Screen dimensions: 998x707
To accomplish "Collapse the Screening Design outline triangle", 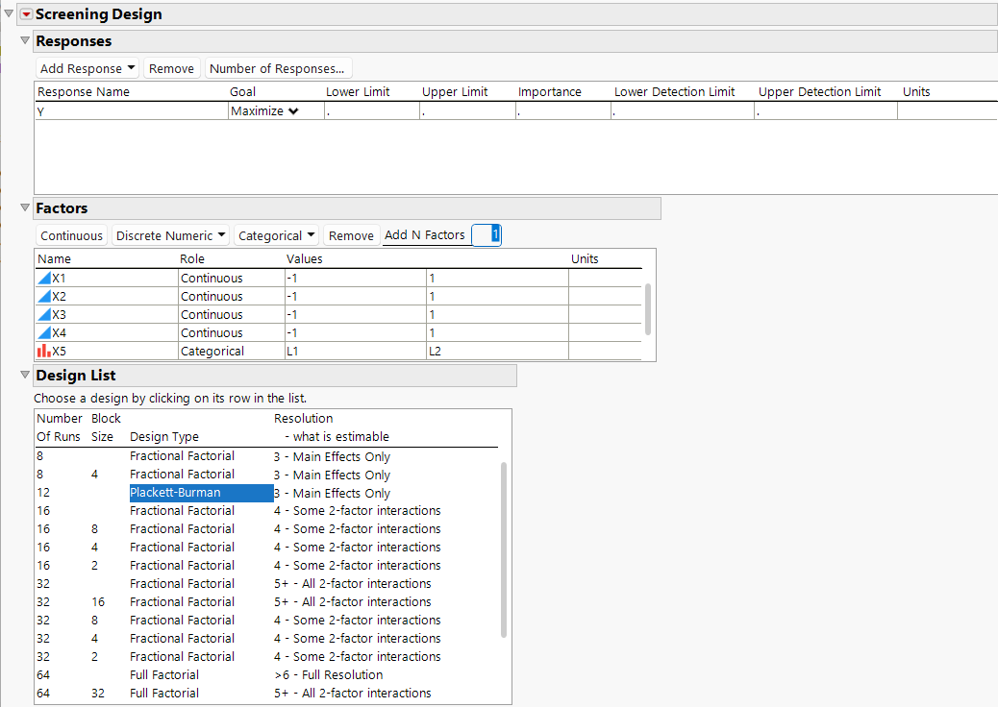I will 9,14.
